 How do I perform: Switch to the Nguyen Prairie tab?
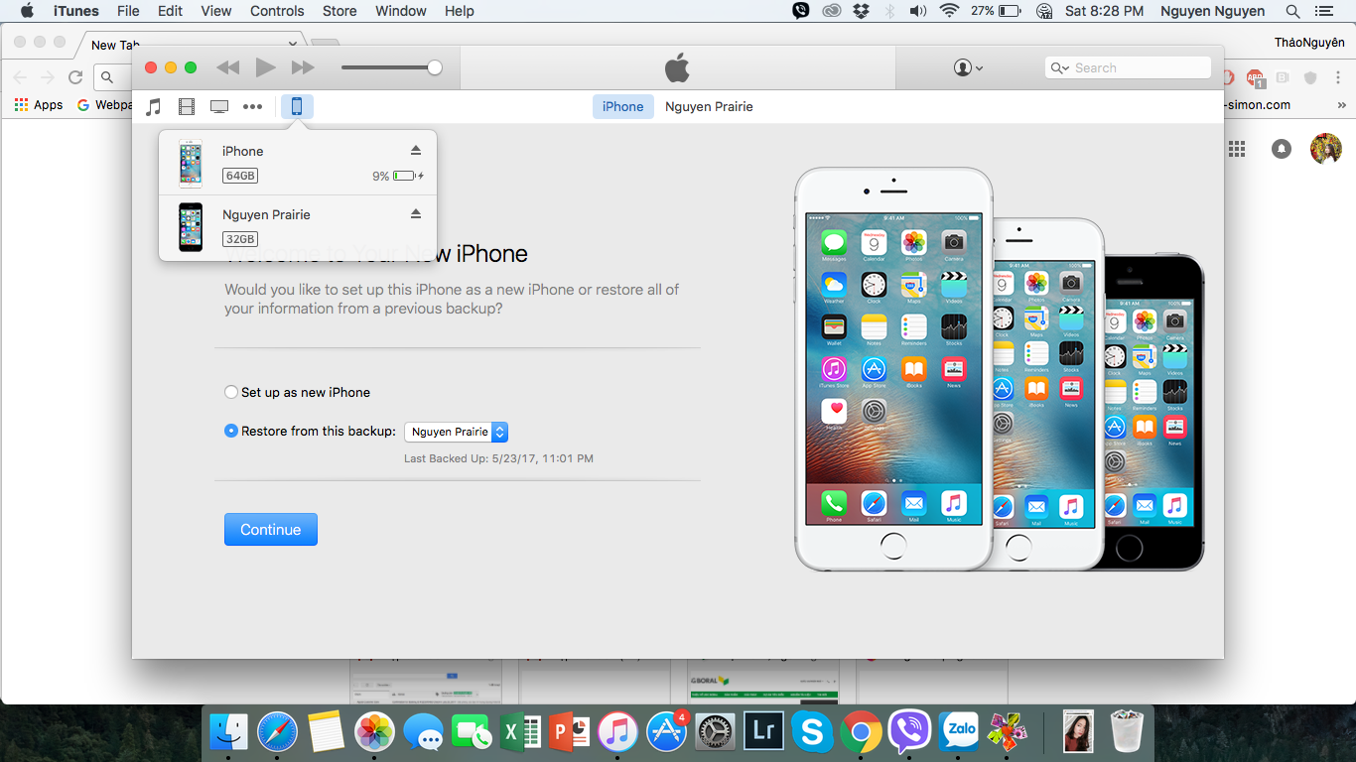coord(709,106)
